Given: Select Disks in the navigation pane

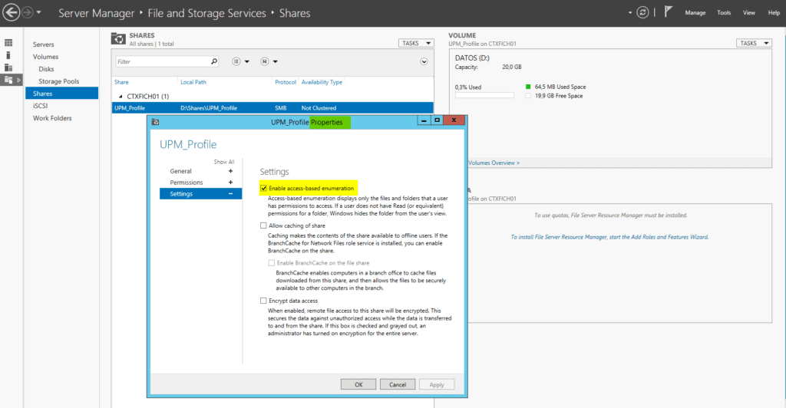Looking at the screenshot, I should [46, 69].
